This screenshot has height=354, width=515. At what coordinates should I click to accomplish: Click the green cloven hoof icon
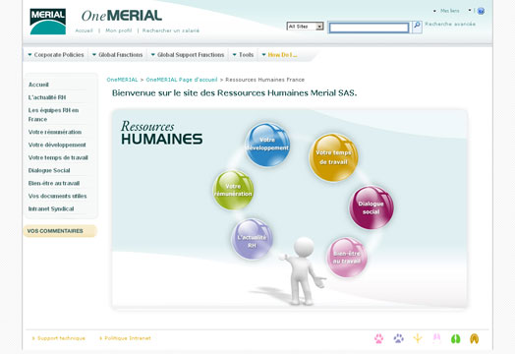coord(456,338)
